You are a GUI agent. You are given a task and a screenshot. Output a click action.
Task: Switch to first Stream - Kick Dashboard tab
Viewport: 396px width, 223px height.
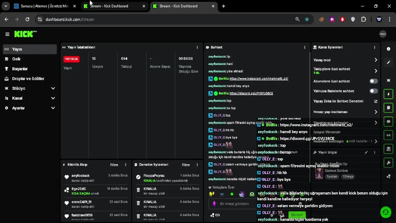click(x=114, y=6)
